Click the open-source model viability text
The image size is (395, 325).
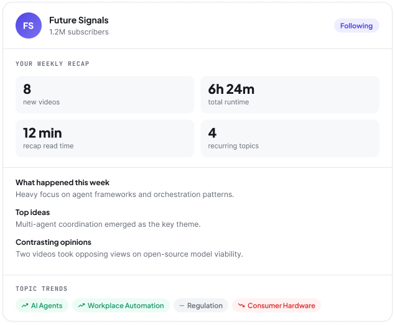(129, 254)
